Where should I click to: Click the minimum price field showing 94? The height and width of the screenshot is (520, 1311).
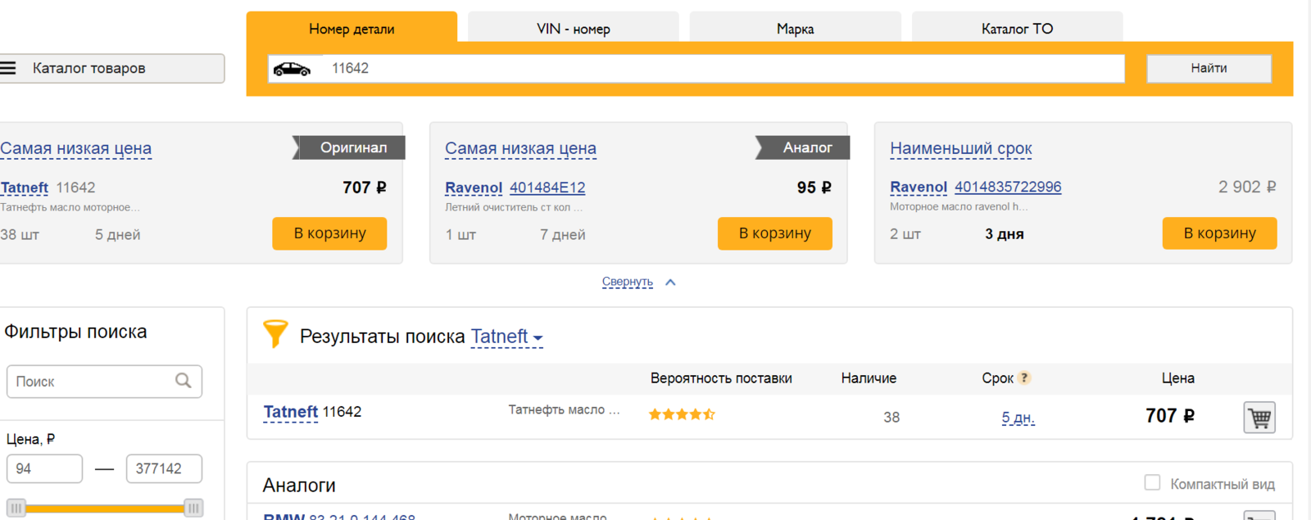(44, 468)
